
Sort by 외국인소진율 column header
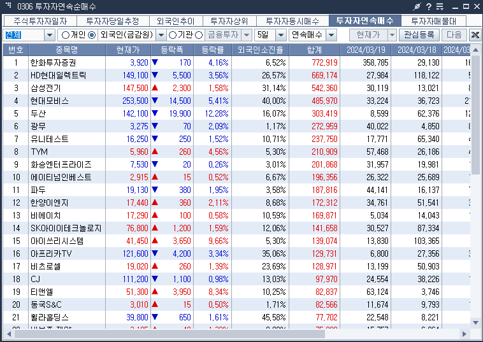pos(260,50)
